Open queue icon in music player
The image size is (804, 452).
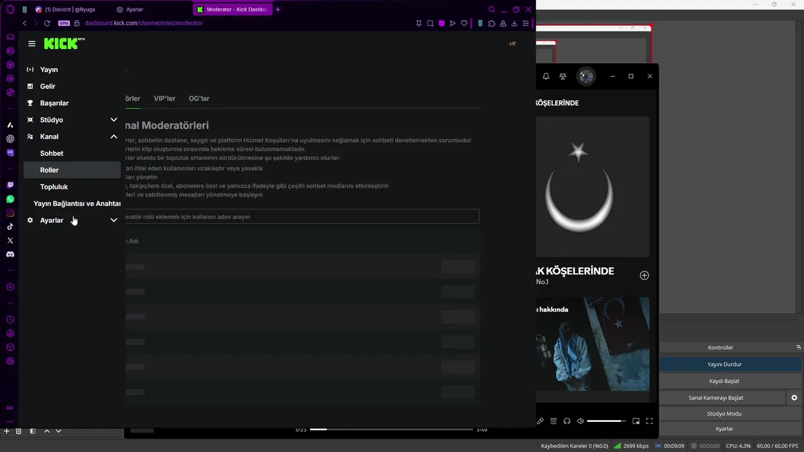[553, 421]
